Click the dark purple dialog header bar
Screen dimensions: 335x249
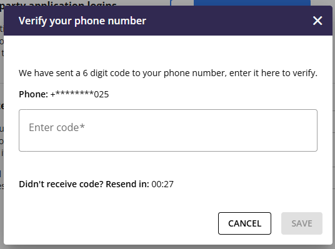[168, 21]
